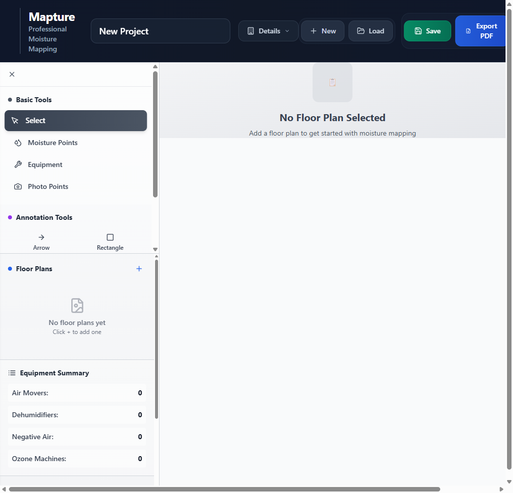Viewport: 513px width, 493px height.
Task: Save the current project
Action: point(427,31)
